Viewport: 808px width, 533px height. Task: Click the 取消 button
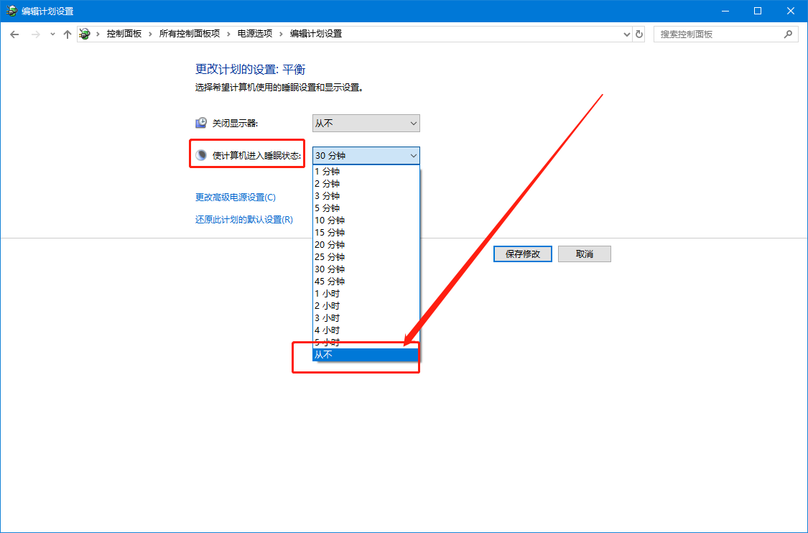tap(584, 254)
